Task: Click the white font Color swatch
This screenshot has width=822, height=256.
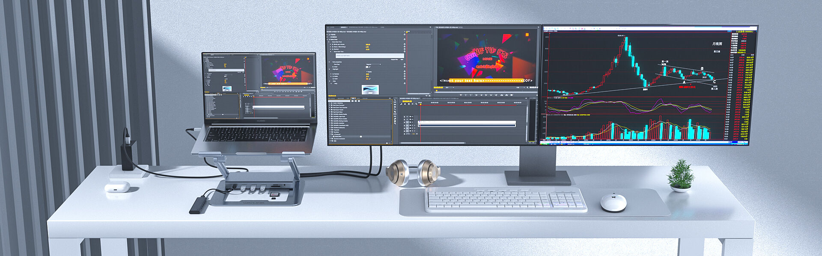Action: click(x=366, y=67)
